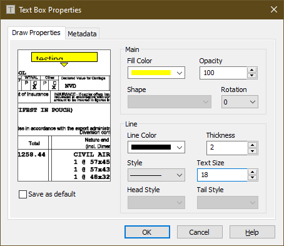Open the Rotation dropdown
Screen dimensions: 284x246
240,102
